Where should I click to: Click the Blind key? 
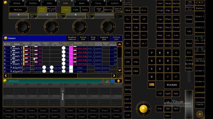click(x=128, y=10)
